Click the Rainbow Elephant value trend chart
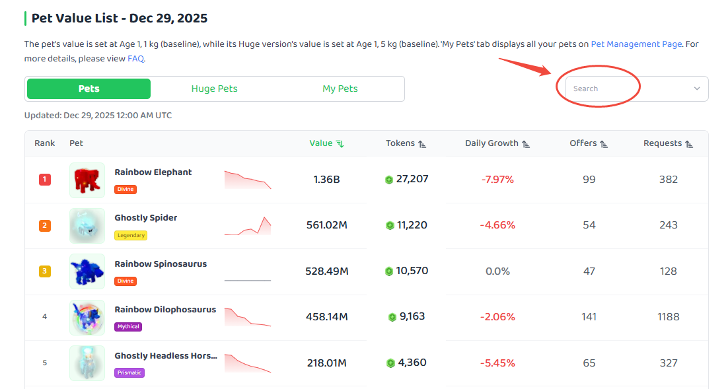Viewport: 728px width, 389px height. tap(248, 180)
